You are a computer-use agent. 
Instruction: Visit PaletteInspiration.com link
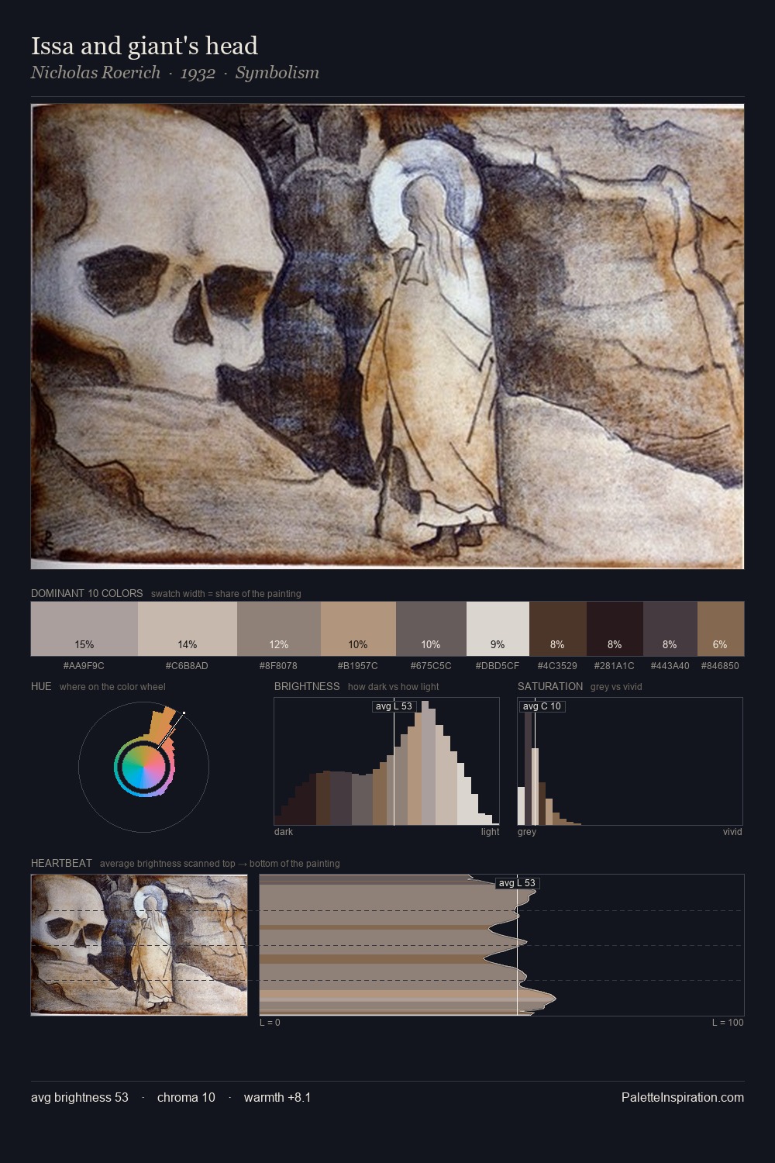pos(683,1097)
